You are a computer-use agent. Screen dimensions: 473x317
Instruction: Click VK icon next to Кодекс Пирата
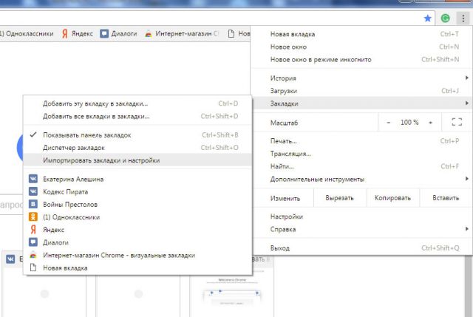[33, 191]
